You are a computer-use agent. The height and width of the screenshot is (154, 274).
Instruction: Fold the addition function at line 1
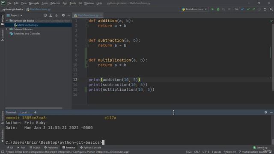(x=87, y=21)
